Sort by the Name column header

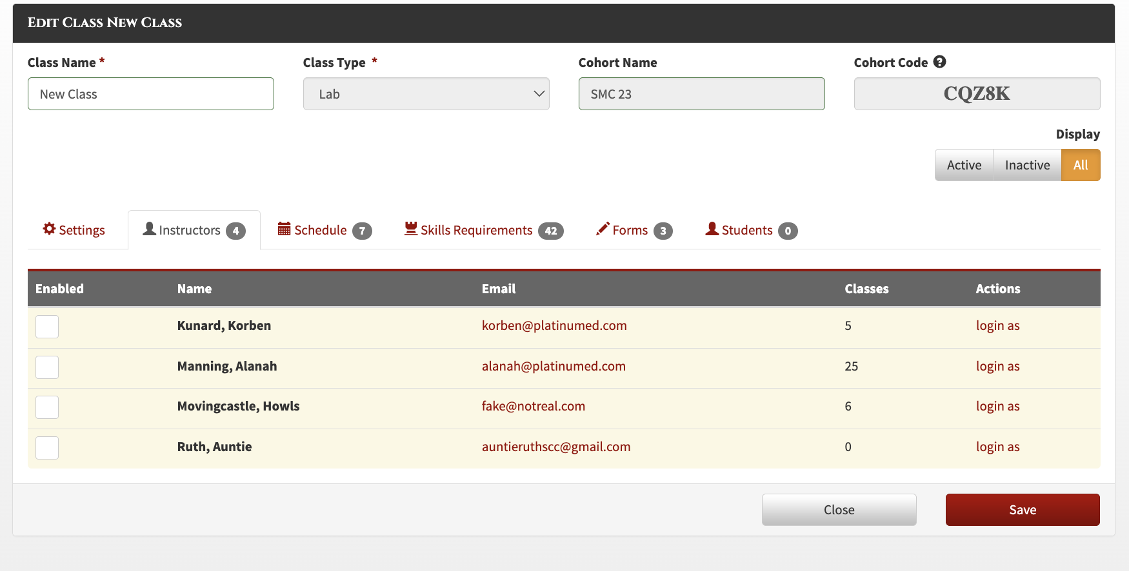pyautogui.click(x=194, y=289)
